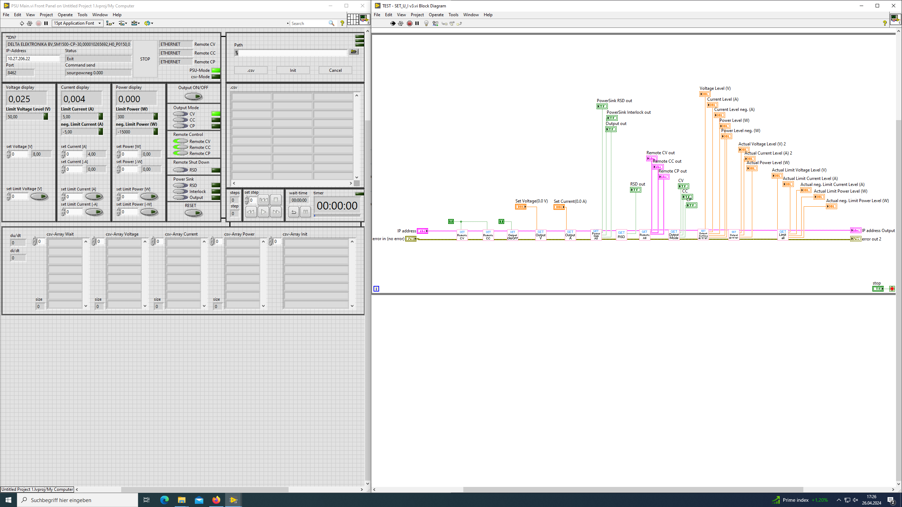Screen dimensions: 902x507
Task: Click front panel Run arrow icon
Action: click(x=21, y=23)
